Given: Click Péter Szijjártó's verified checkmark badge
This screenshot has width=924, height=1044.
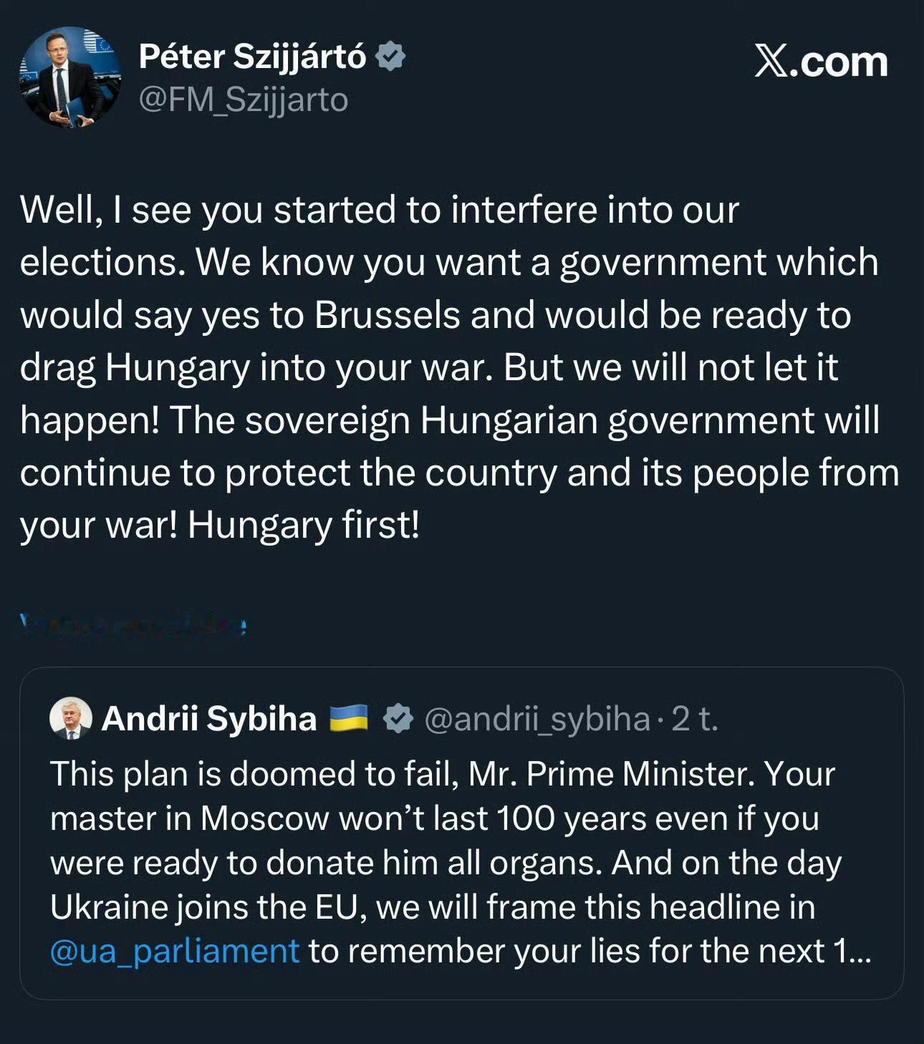Looking at the screenshot, I should coord(391,57).
